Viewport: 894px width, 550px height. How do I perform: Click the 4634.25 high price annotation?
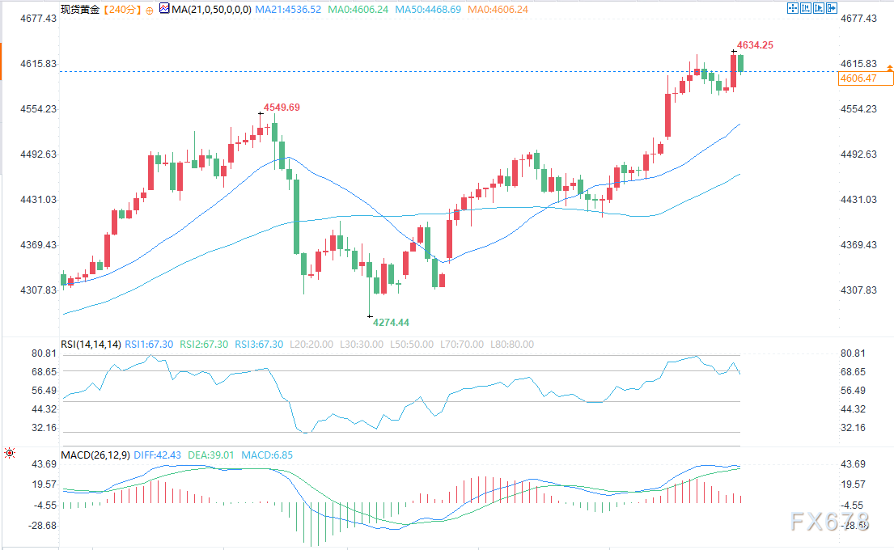coord(756,46)
